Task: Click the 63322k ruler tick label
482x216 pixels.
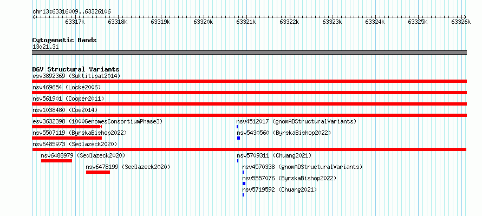Action: coord(289,22)
